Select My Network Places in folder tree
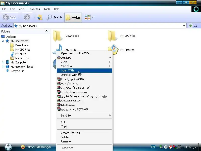 [22, 67]
